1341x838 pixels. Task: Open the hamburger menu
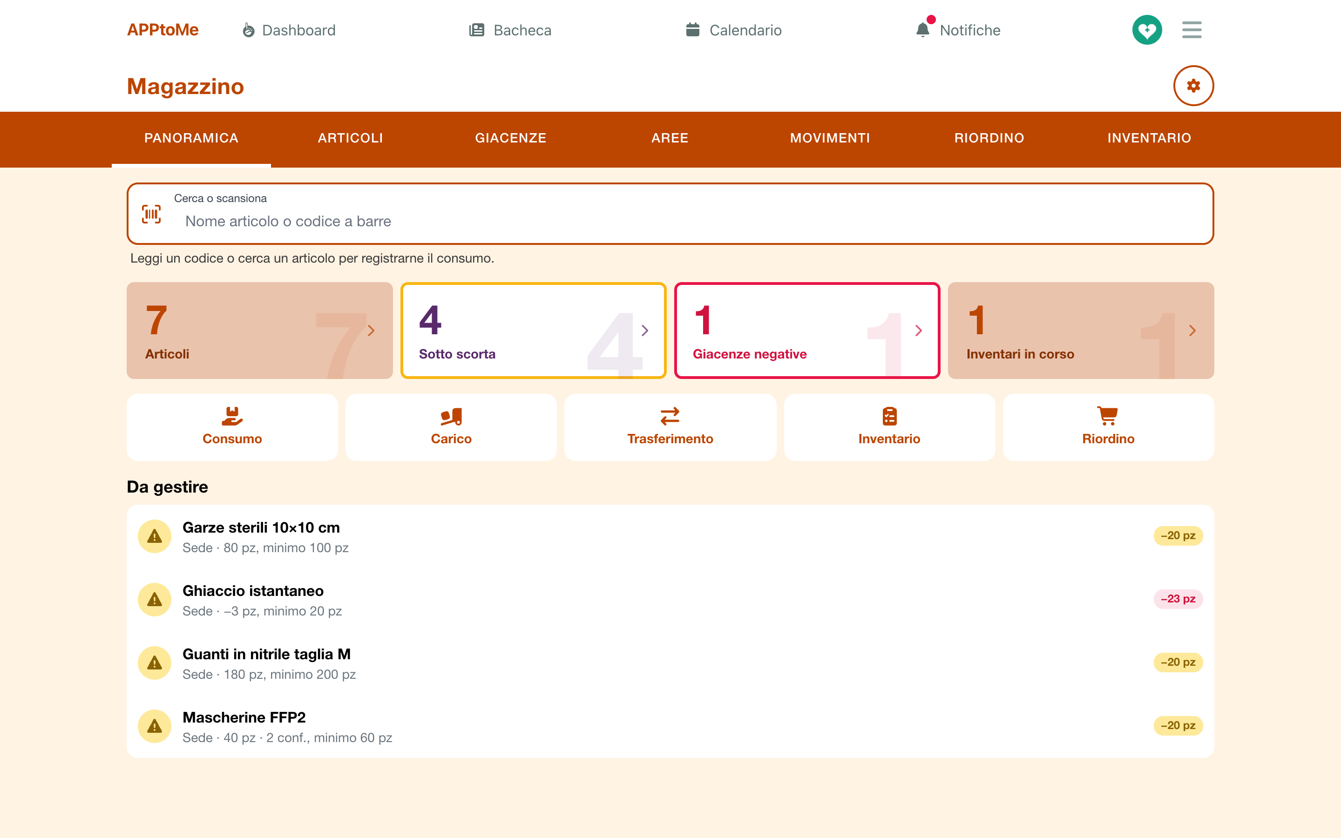click(1192, 30)
